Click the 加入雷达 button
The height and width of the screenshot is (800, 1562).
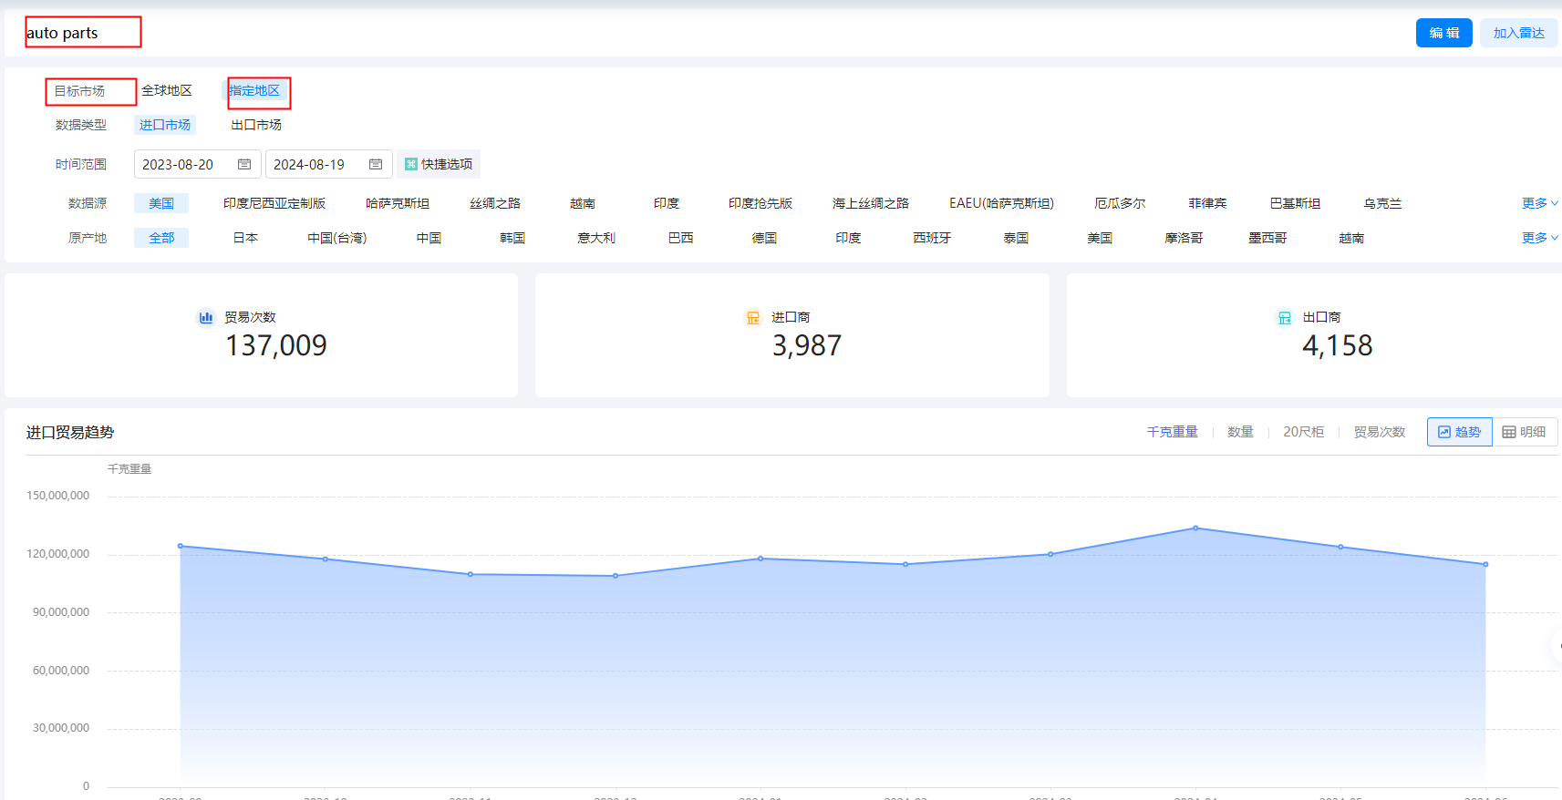pyautogui.click(x=1518, y=33)
